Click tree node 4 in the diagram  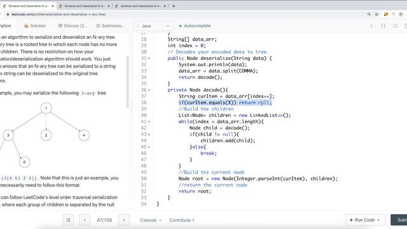84,135
